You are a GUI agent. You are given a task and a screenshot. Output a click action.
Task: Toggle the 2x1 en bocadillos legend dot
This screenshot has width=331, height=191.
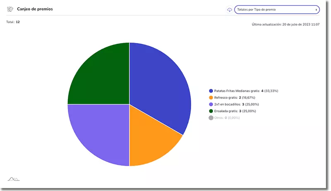[211, 104]
